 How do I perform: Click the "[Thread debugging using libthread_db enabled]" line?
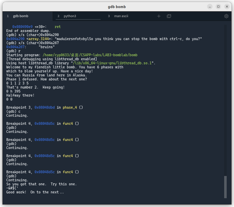coord(52,59)
